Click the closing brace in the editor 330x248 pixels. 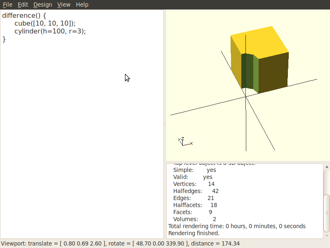[4, 39]
